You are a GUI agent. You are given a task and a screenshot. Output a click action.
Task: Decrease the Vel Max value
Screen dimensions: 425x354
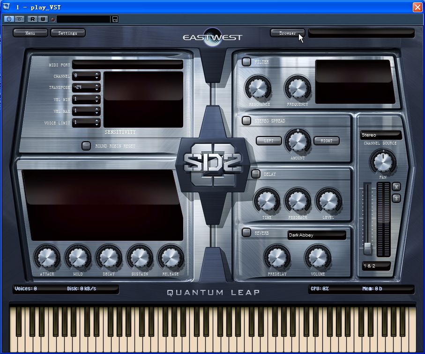coord(97,113)
